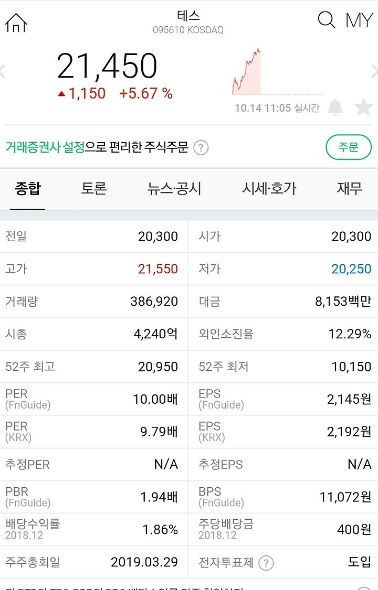This screenshot has width=378, height=590.
Task: Show next stock with right arrow
Action: click(375, 71)
